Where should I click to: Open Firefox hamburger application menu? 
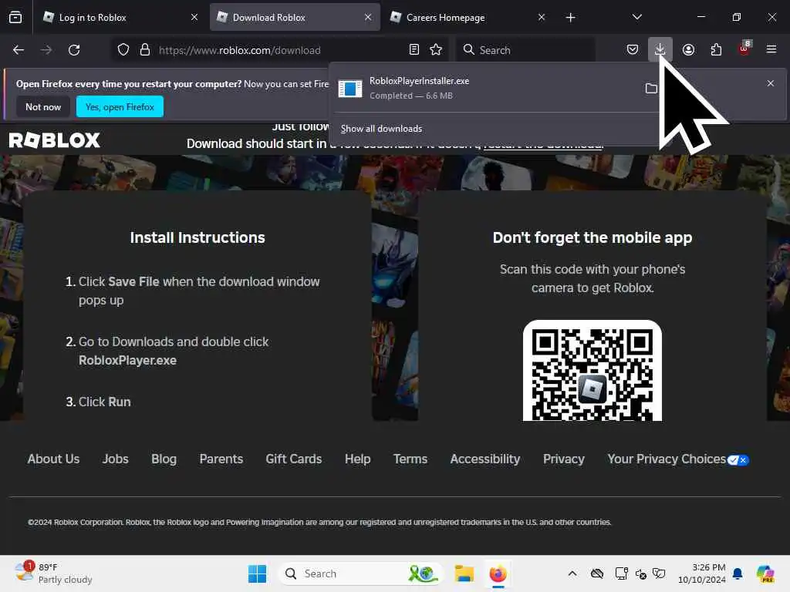pos(771,49)
